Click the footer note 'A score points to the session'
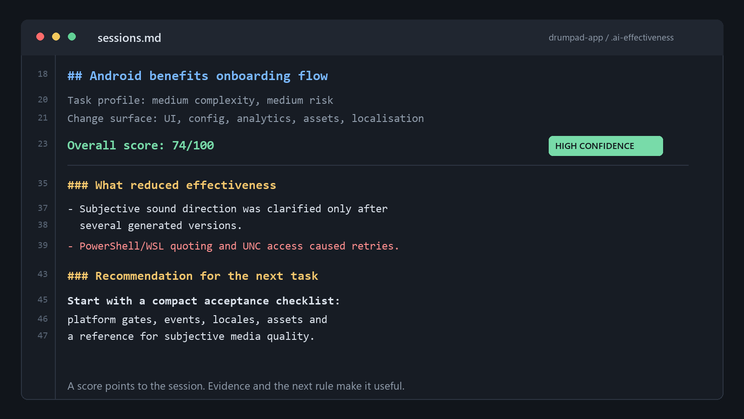 236,386
